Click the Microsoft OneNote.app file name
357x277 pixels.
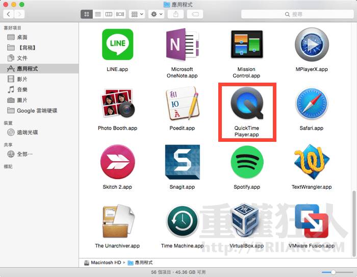(182, 72)
